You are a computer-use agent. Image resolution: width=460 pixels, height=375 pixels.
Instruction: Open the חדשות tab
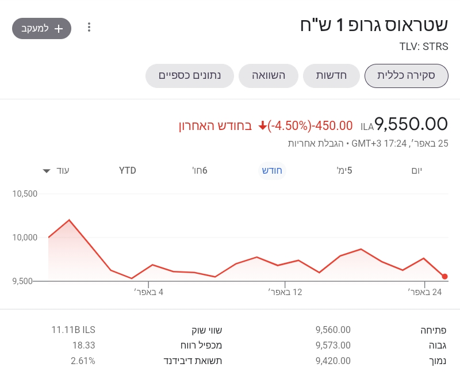331,76
